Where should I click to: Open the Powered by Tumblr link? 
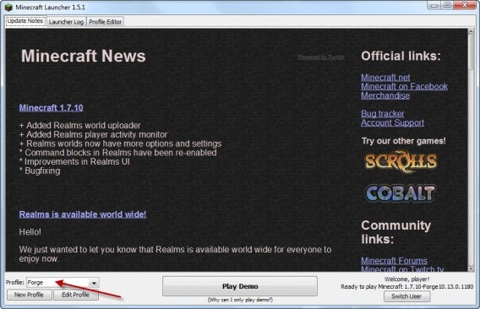(321, 57)
